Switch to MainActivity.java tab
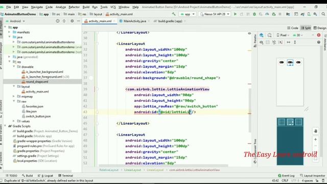Image resolution: width=327 pixels, height=184 pixels. (134, 21)
